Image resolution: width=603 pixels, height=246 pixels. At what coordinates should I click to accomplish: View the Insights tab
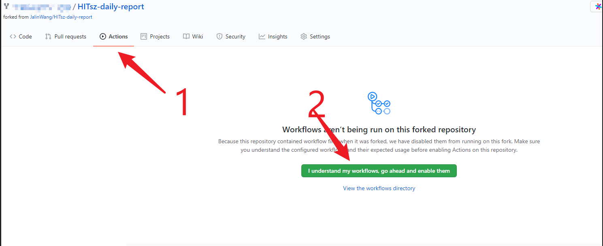click(x=273, y=36)
